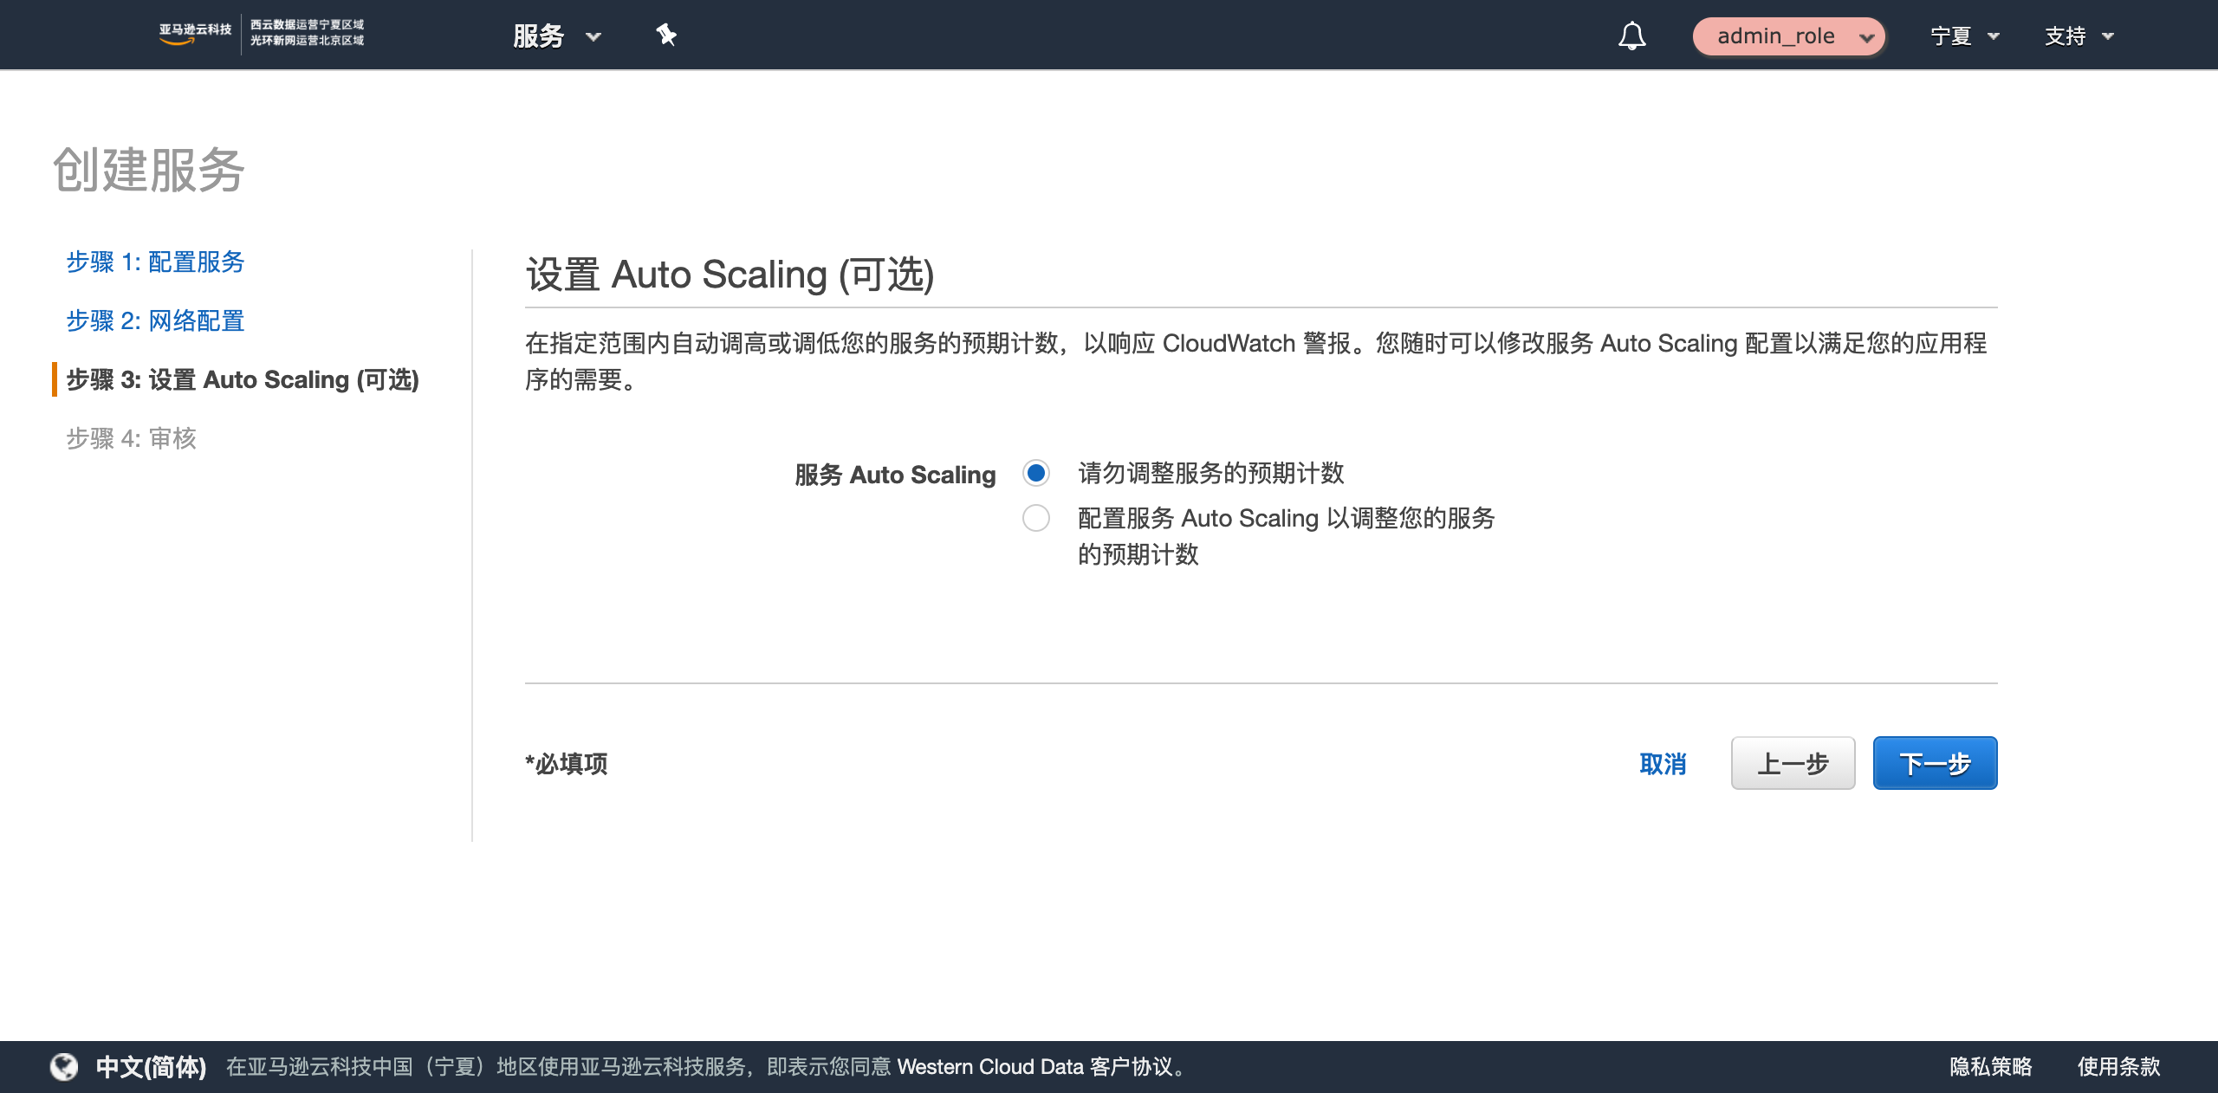Click the globe language icon in the footer
This screenshot has width=2218, height=1093.
coord(64,1068)
